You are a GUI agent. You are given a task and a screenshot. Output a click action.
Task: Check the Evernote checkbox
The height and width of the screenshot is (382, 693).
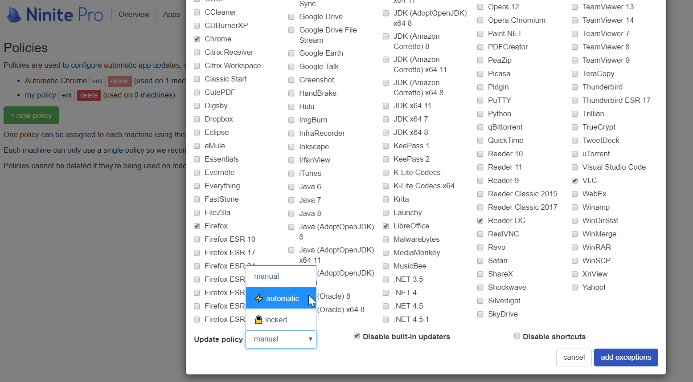click(x=197, y=173)
